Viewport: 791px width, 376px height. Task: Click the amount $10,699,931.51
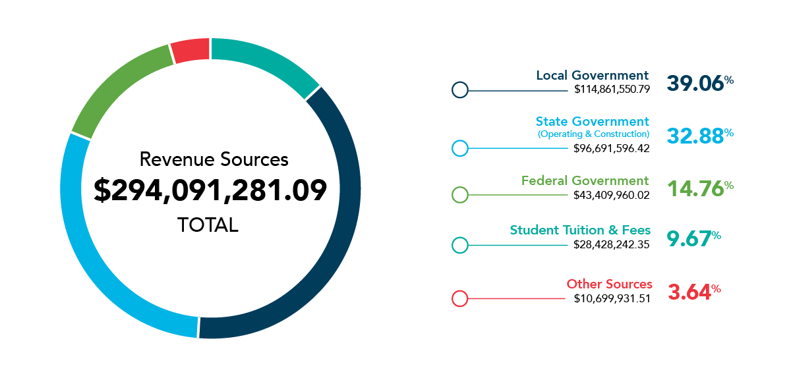[x=612, y=298]
